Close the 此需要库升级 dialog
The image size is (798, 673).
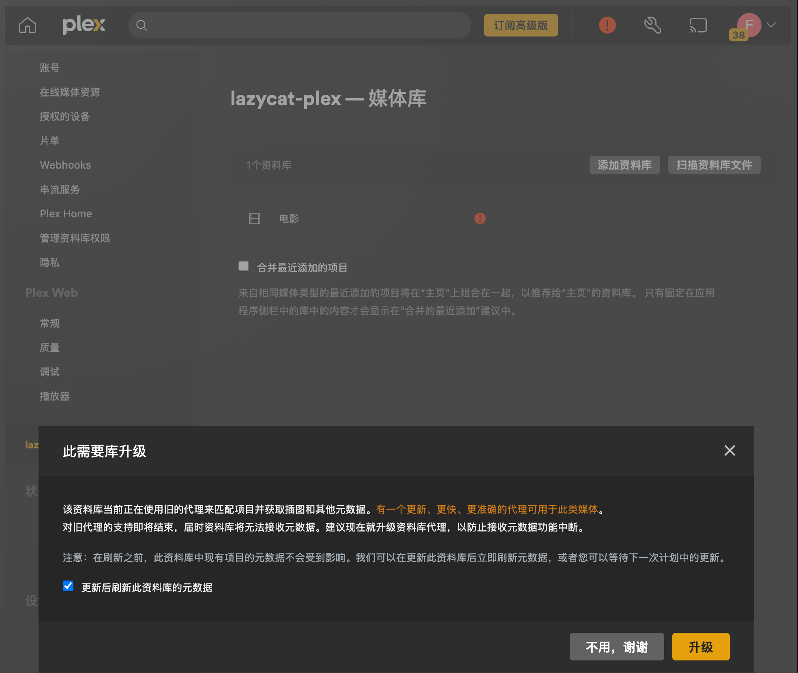coord(729,450)
